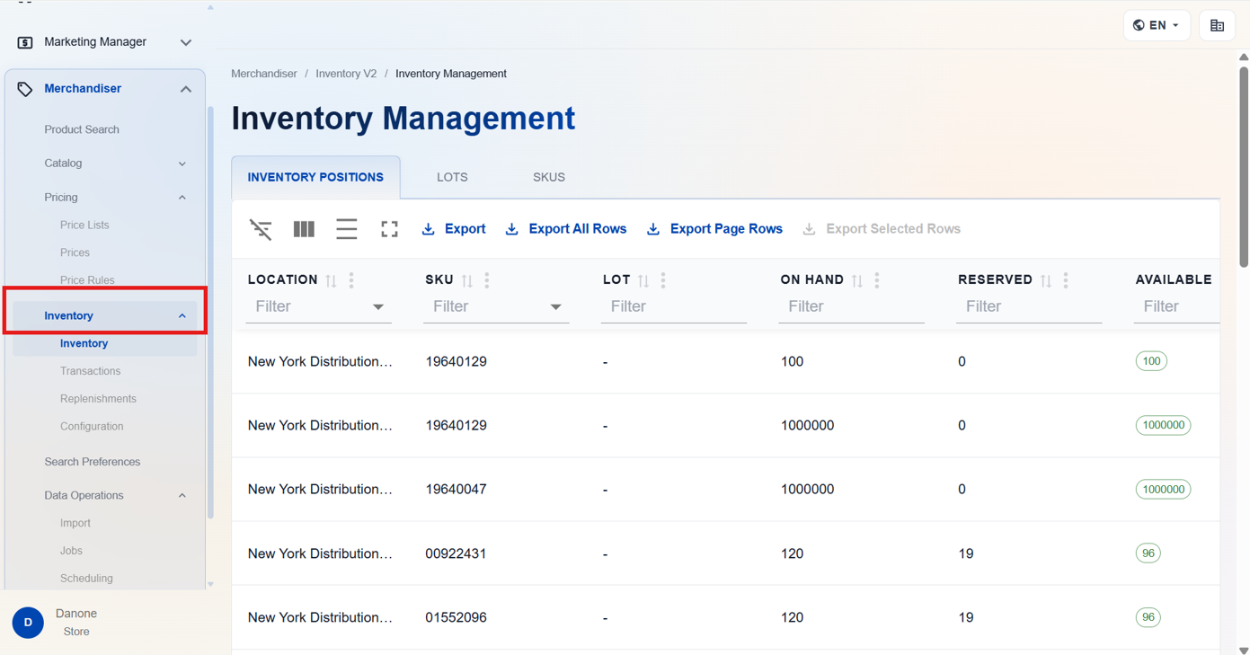The height and width of the screenshot is (655, 1250).
Task: Open Scheduling under Data Operations
Action: (86, 579)
